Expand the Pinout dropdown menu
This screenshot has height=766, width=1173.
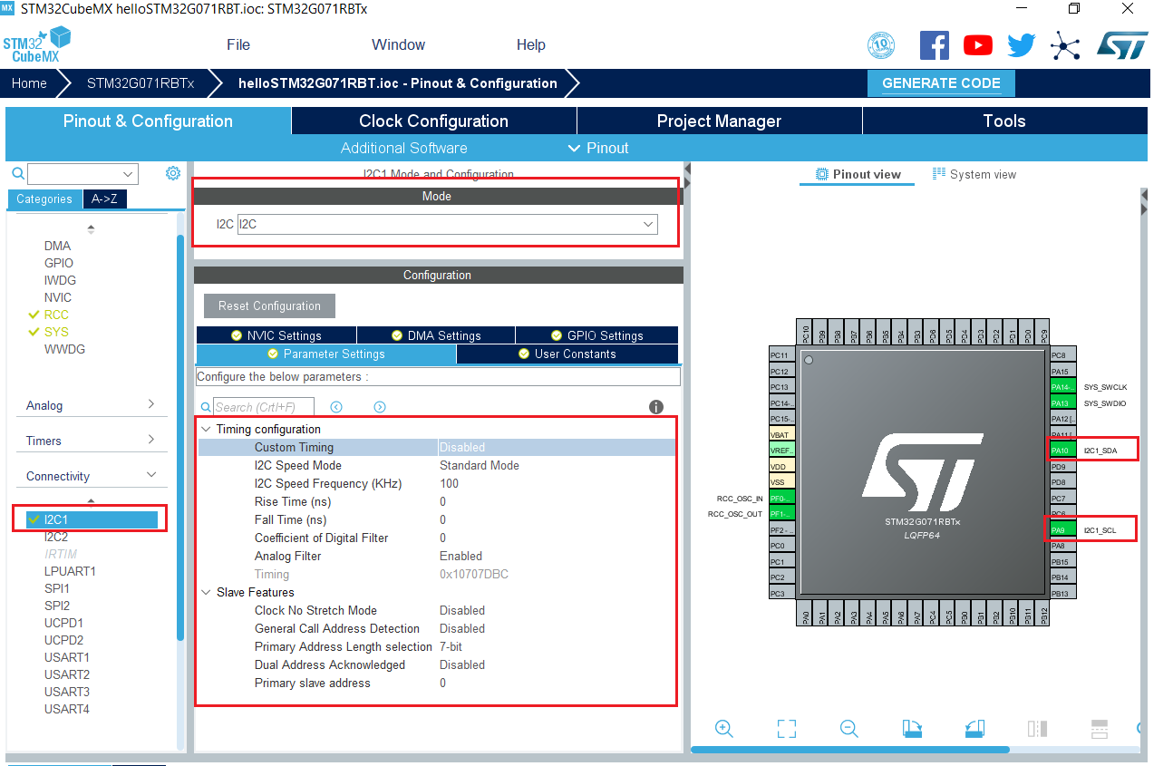point(598,148)
